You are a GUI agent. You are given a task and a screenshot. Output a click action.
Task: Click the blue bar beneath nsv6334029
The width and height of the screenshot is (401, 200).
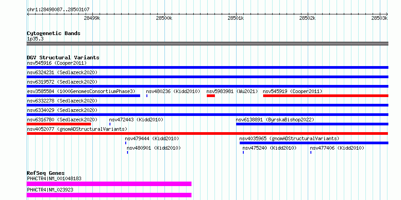point(207,115)
